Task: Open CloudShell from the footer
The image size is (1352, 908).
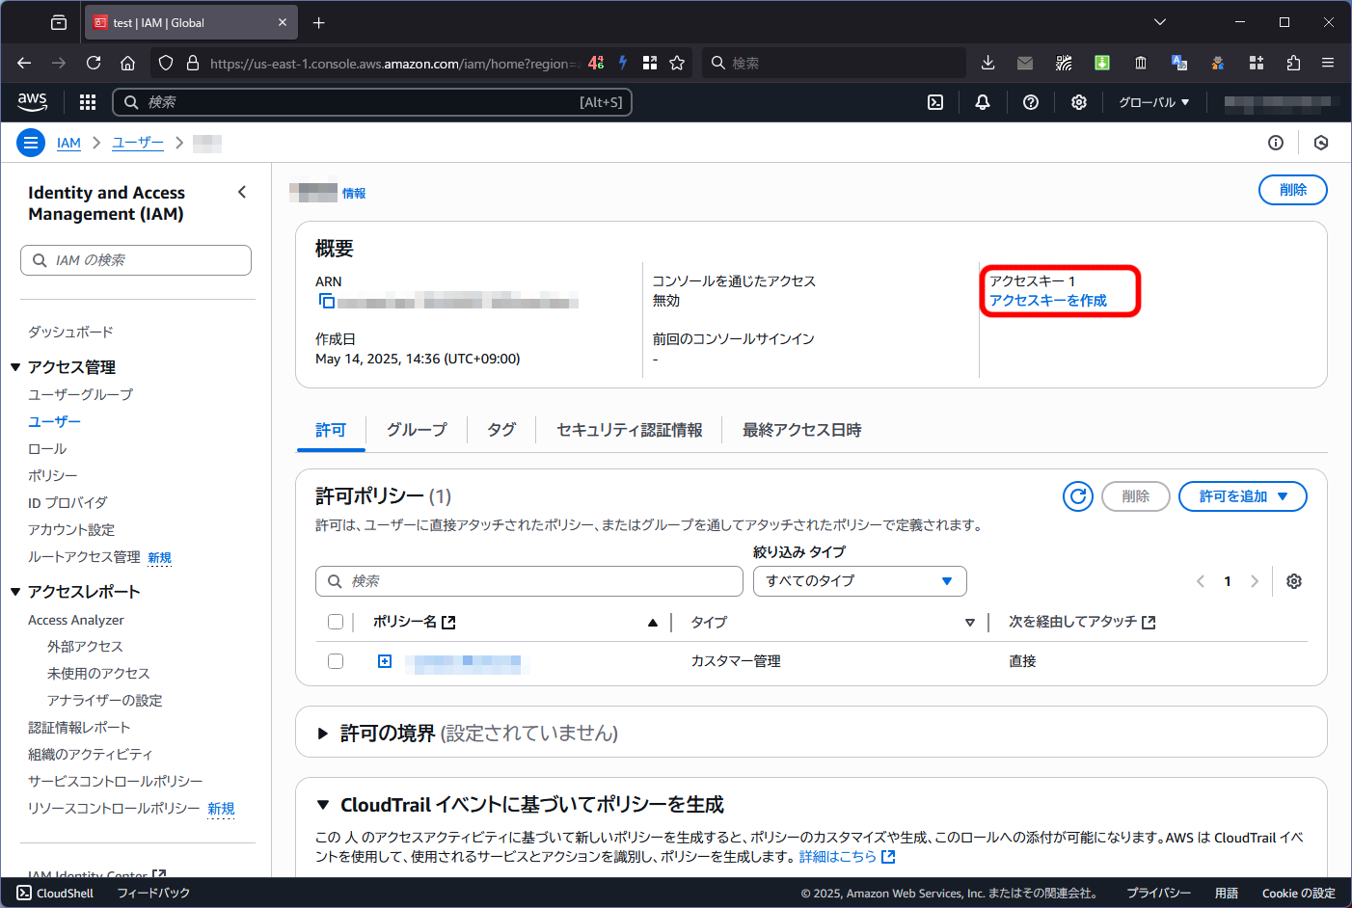Action: pyautogui.click(x=55, y=894)
